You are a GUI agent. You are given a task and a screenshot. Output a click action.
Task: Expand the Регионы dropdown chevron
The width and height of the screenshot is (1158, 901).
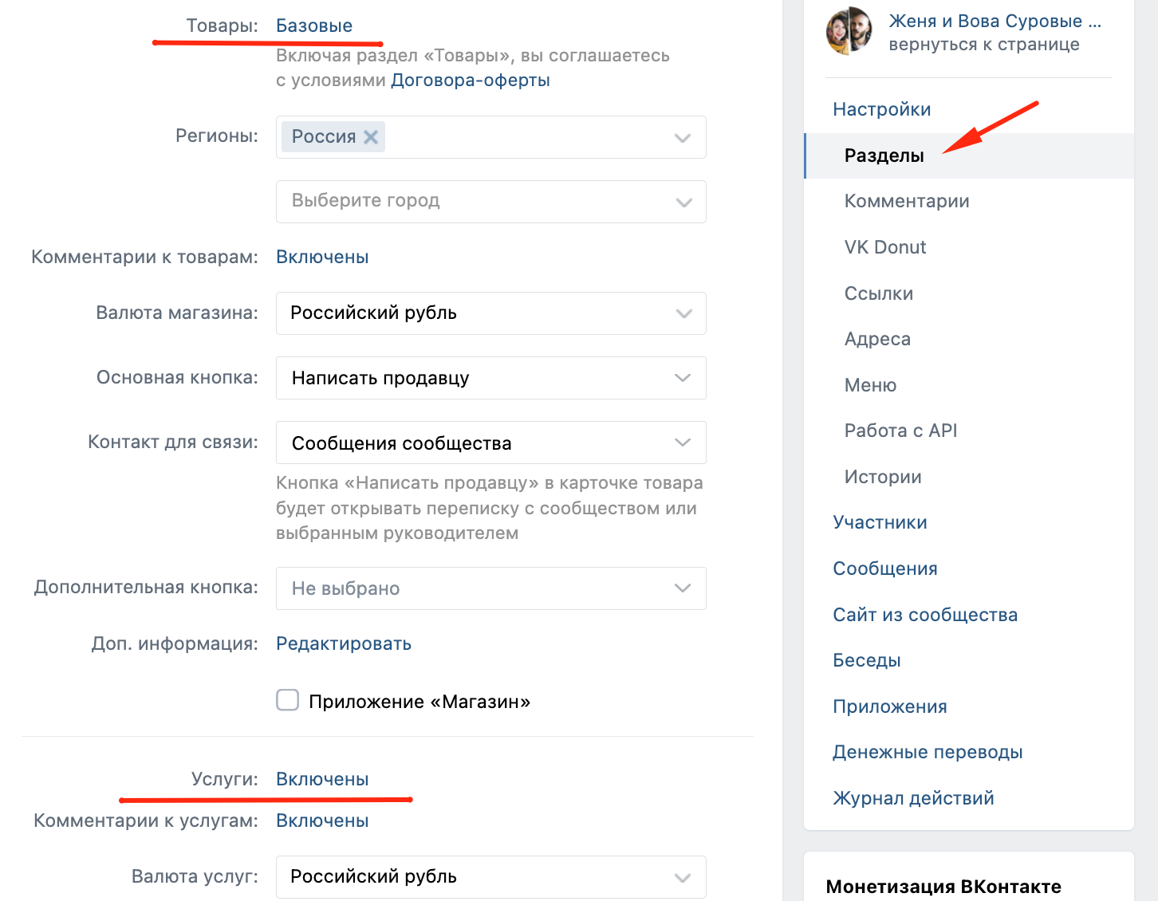coord(683,137)
